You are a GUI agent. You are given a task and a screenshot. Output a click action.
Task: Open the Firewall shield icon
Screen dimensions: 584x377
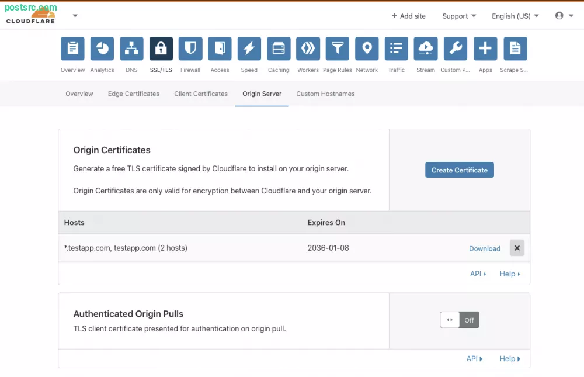click(x=190, y=49)
